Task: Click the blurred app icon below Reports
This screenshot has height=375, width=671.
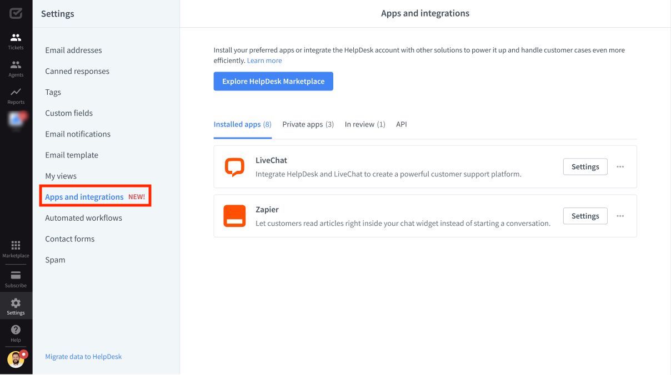Action: tap(16, 119)
